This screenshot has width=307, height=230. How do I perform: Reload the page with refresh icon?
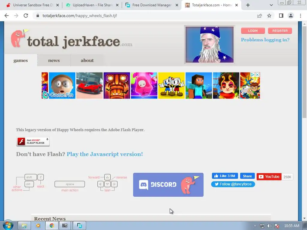[x=26, y=16]
